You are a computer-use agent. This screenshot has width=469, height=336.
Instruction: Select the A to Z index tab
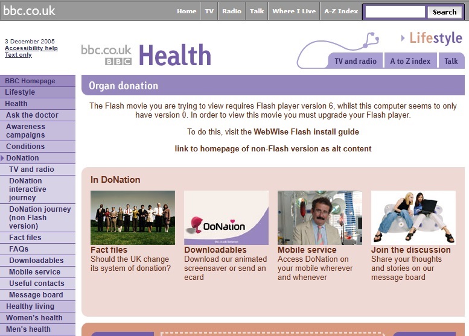click(410, 61)
